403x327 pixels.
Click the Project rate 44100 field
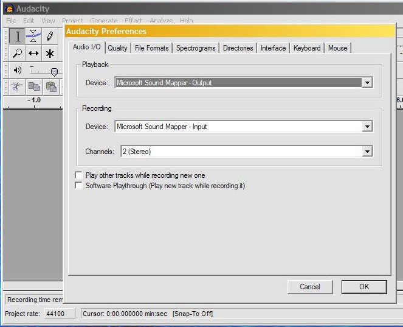60,314
